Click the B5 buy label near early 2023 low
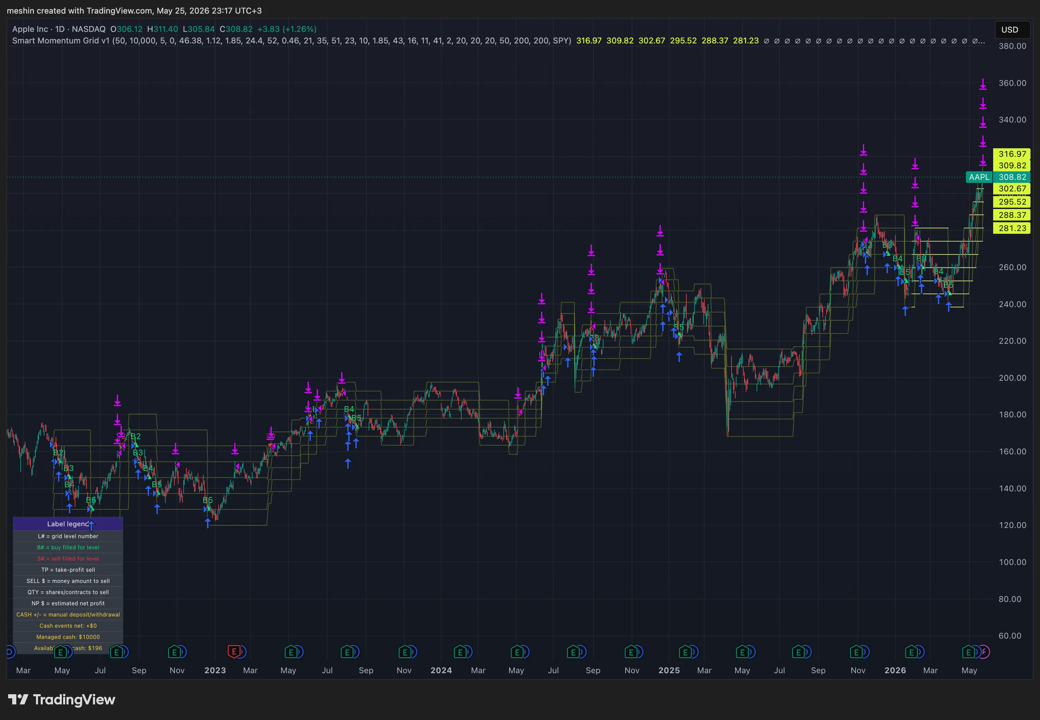Screen dimensions: 1040x720 point(207,500)
